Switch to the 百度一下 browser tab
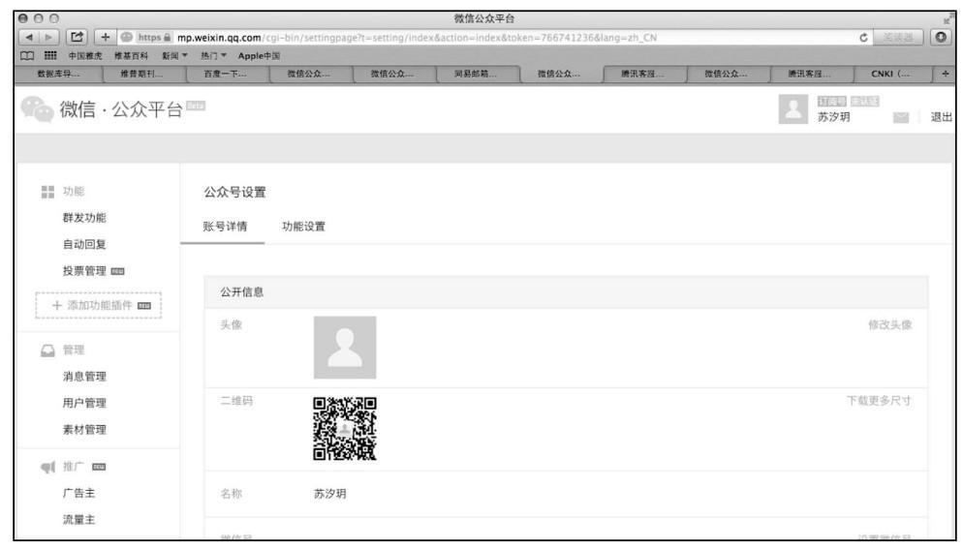 (226, 74)
